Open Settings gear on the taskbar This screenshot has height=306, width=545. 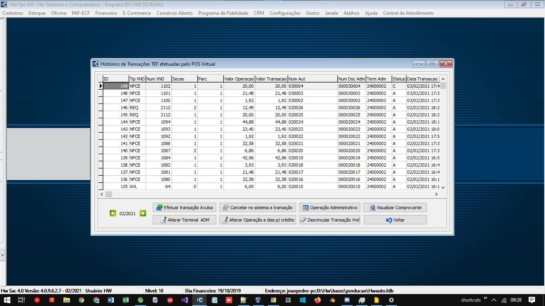pos(391,300)
